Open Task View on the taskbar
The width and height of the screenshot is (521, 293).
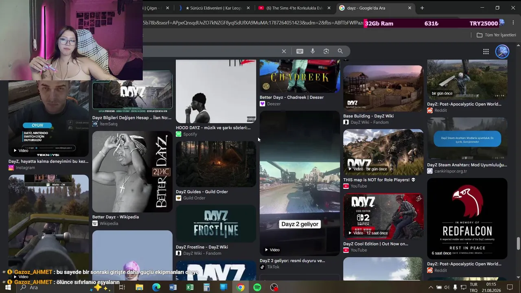[122, 287]
